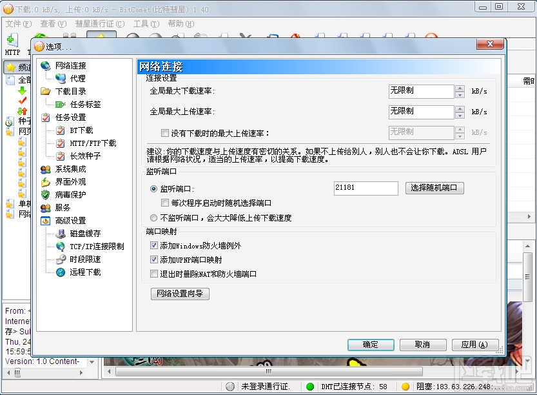Close the 选项 dialog

pos(490,44)
